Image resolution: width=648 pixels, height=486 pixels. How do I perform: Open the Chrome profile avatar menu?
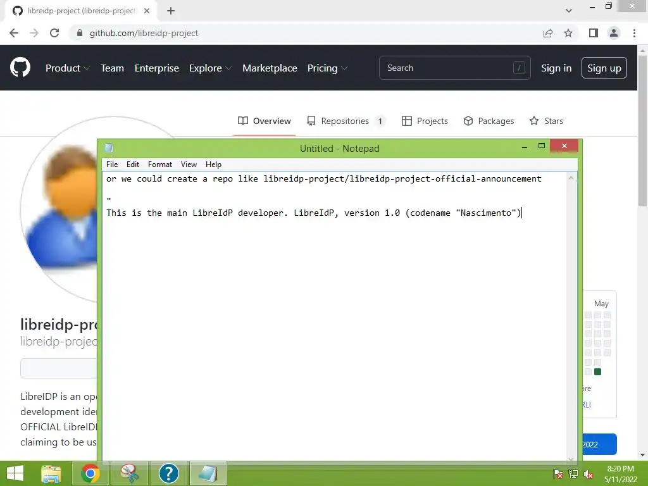click(x=614, y=33)
